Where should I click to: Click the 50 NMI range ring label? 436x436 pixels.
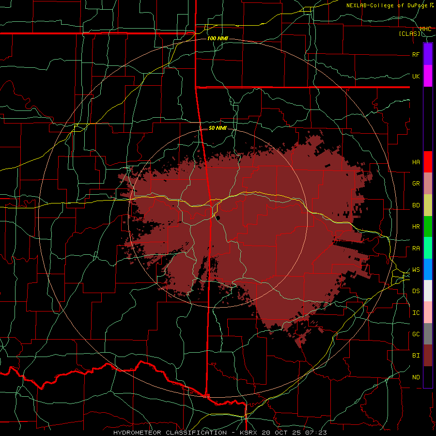218,128
